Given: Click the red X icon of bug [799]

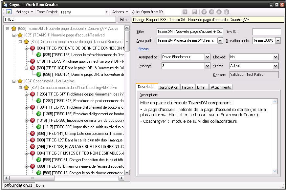Looking at the screenshot, I should [33, 147].
